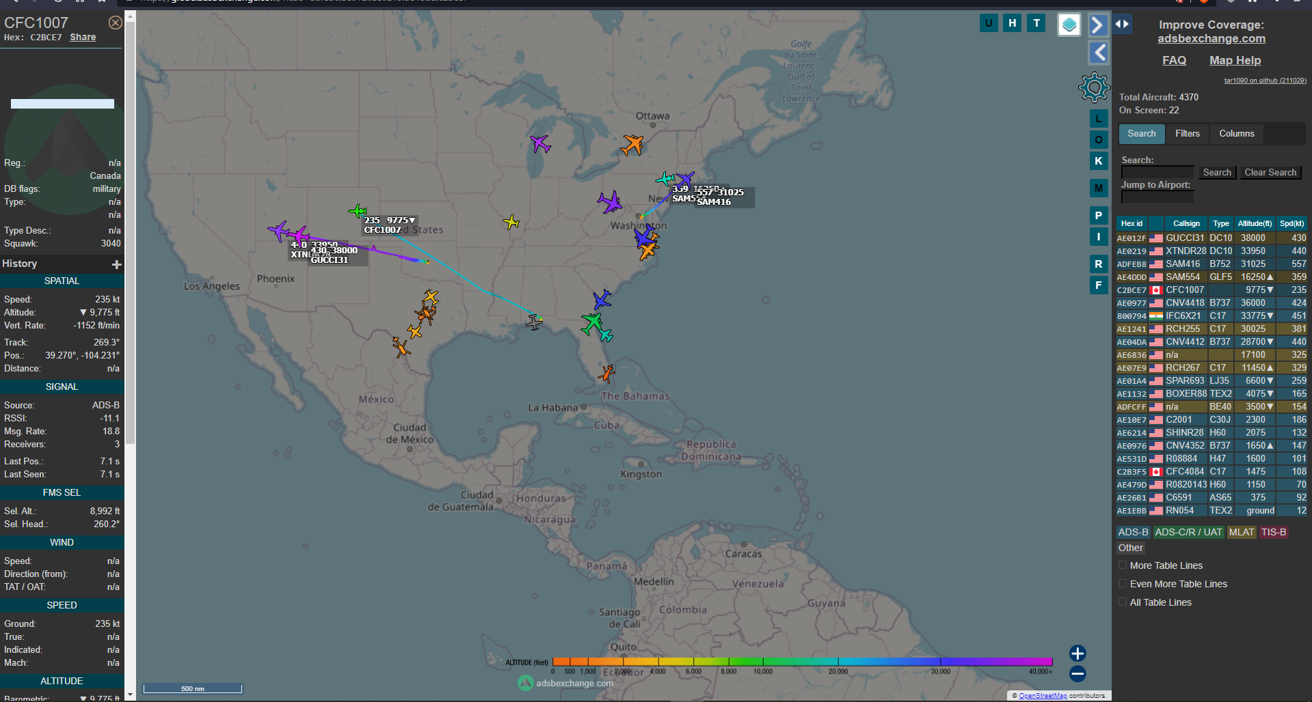Toggle the L labels button
1312x702 pixels.
(x=1099, y=119)
